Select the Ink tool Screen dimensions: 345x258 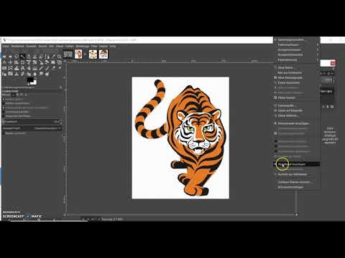[x=4, y=74]
